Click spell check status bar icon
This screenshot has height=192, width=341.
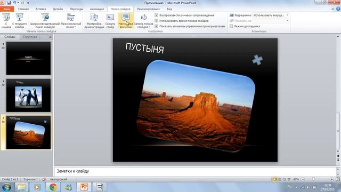coord(44,179)
